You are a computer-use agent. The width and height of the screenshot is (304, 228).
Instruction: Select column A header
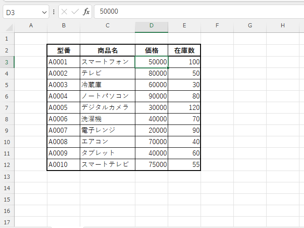[31, 26]
